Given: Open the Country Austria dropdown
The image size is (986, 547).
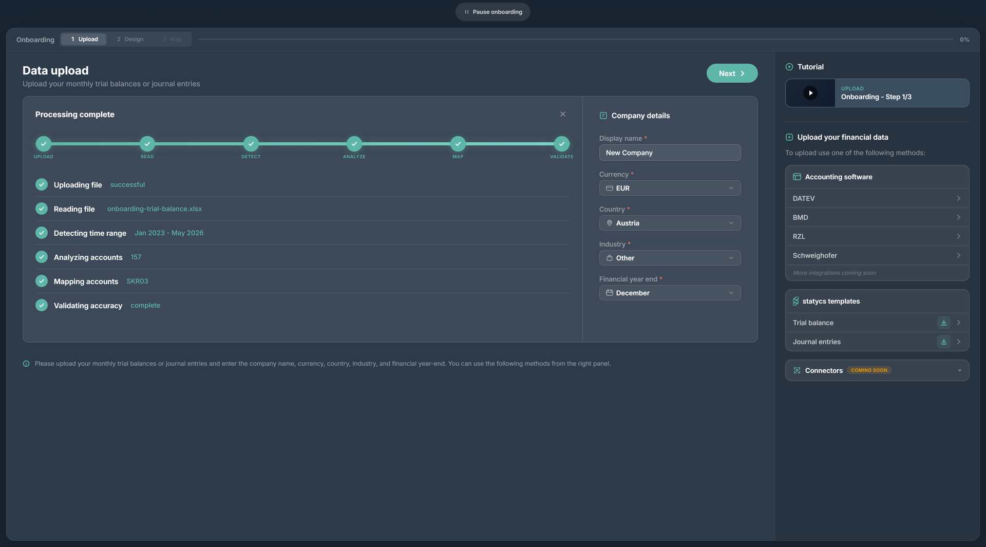Looking at the screenshot, I should 670,223.
